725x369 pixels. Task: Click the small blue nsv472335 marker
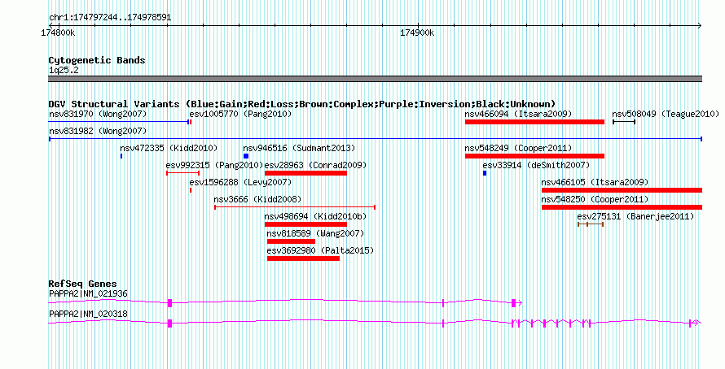[x=121, y=156]
